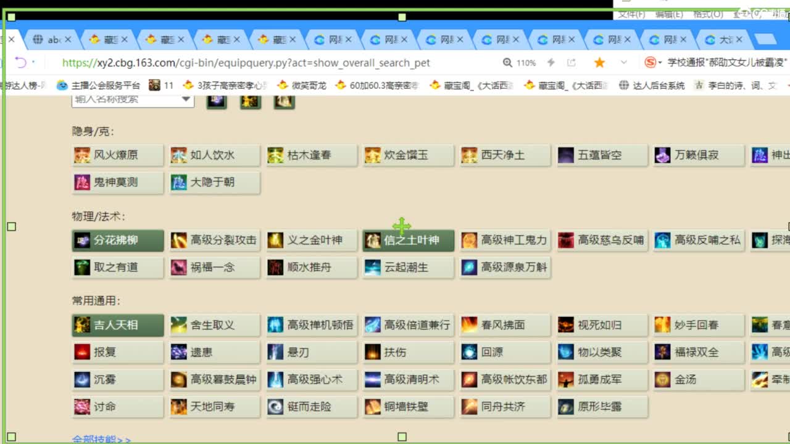Click the 扶伤 skill icon
This screenshot has height=444, width=790.
coord(372,352)
